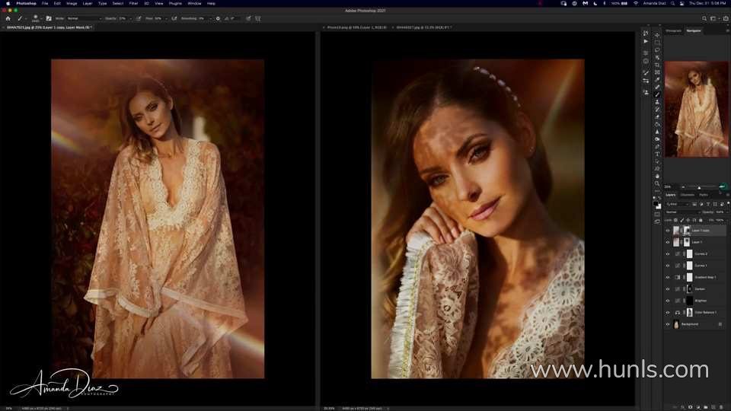Select the Gradient Map 1 layer name
This screenshot has width=731, height=411.
pos(705,277)
